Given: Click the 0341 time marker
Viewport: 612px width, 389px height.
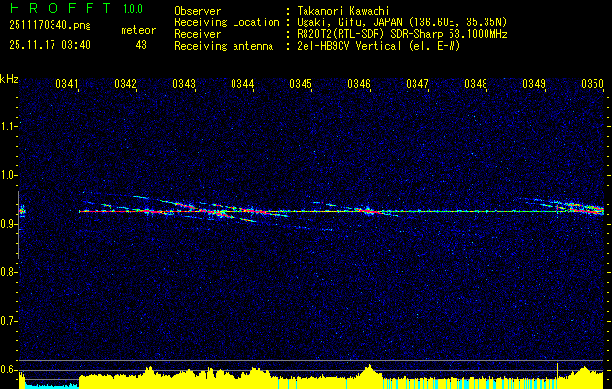Looking at the screenshot, I should (x=67, y=85).
